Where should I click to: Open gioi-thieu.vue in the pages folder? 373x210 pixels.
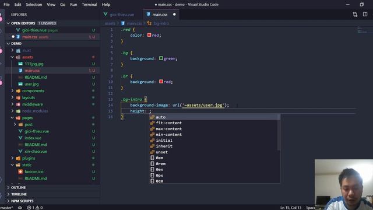[37, 131]
